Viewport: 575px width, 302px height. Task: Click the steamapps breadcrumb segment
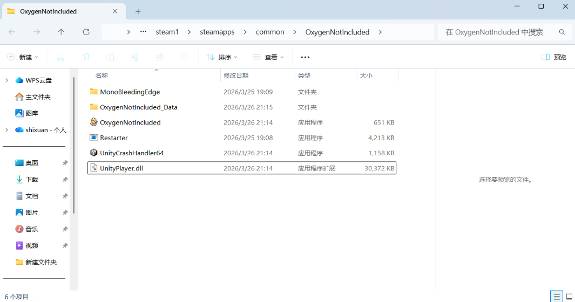(217, 32)
